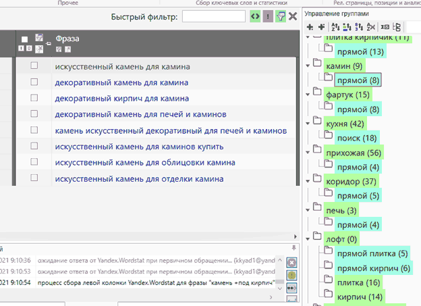Check the box for 'декоративный камень для камина'
Image resolution: width=421 pixels, height=306 pixels.
[34, 82]
